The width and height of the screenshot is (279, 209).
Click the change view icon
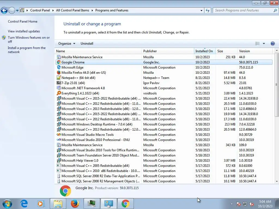tap(257, 44)
